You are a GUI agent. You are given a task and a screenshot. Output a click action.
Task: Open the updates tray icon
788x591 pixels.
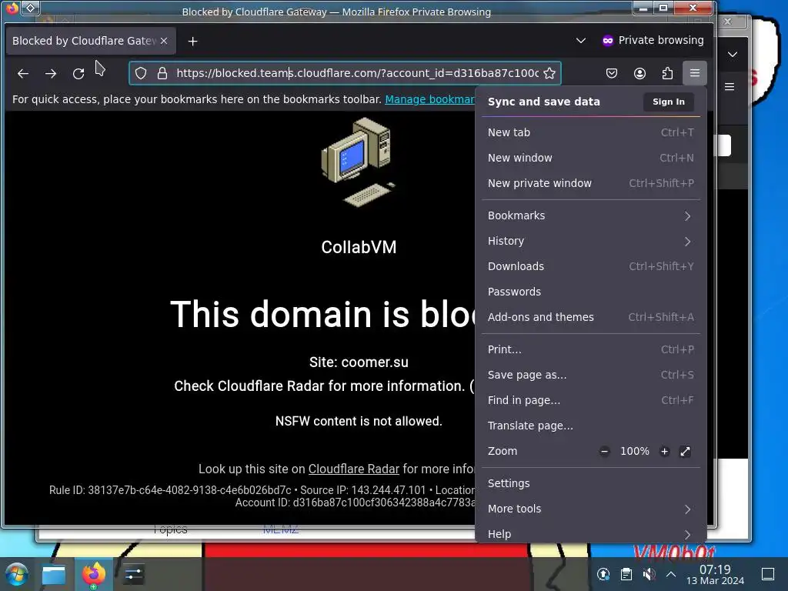(x=603, y=574)
